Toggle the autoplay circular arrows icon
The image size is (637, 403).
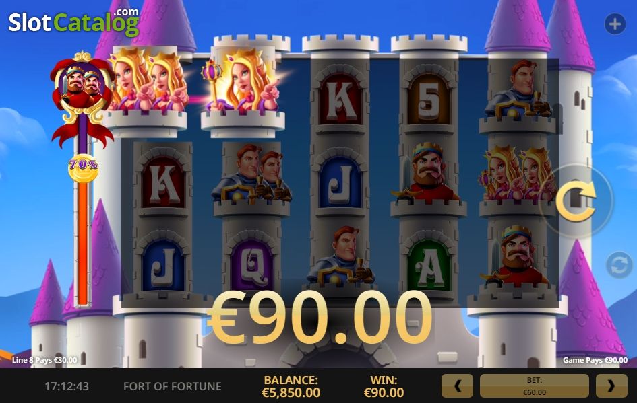[619, 266]
